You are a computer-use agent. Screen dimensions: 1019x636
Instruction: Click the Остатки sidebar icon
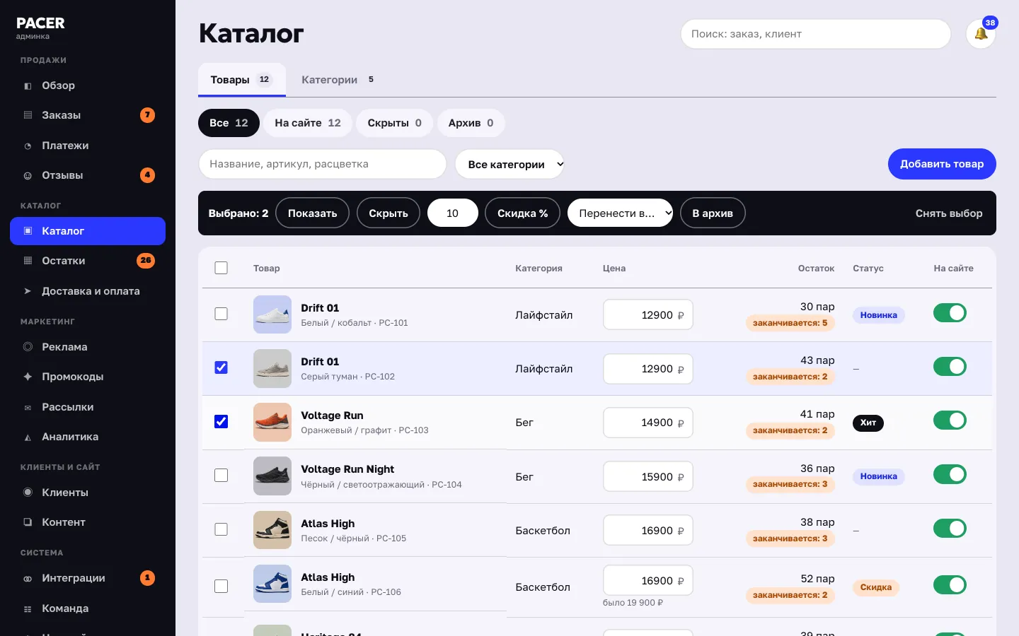[x=28, y=261]
